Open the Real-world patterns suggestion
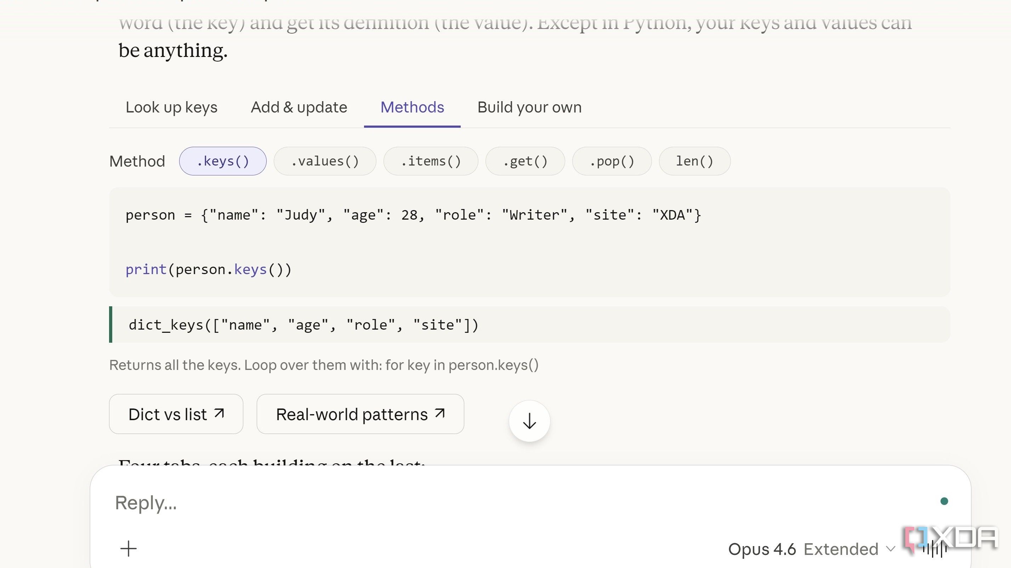The image size is (1011, 568). (360, 414)
